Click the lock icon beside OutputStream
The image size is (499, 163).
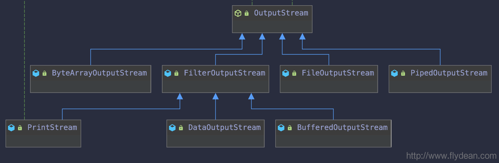pos(246,13)
